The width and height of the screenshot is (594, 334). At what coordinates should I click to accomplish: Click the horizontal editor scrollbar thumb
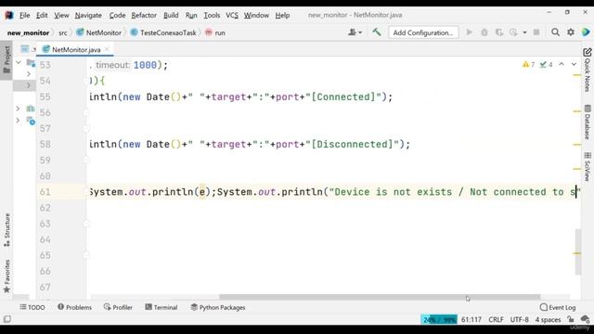(380, 297)
